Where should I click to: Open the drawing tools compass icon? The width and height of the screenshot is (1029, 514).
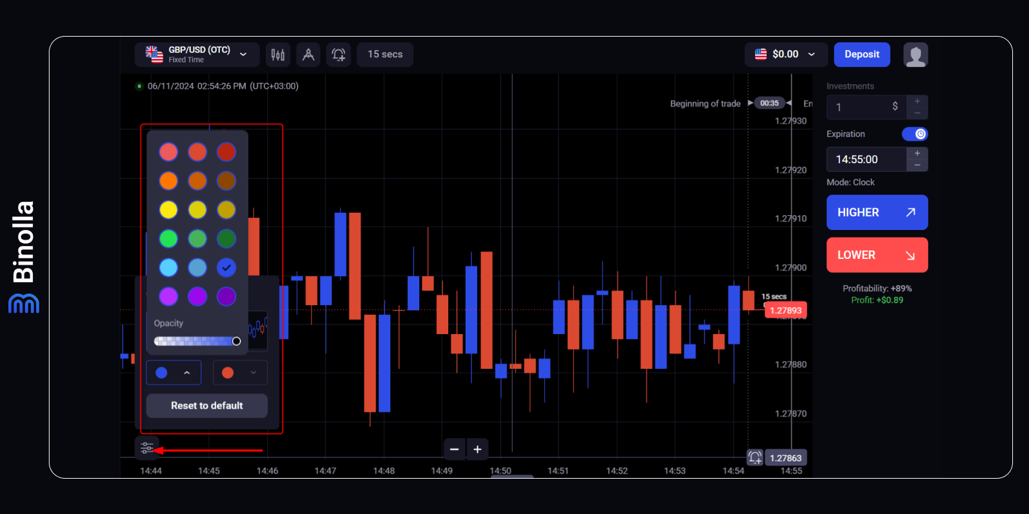click(309, 55)
